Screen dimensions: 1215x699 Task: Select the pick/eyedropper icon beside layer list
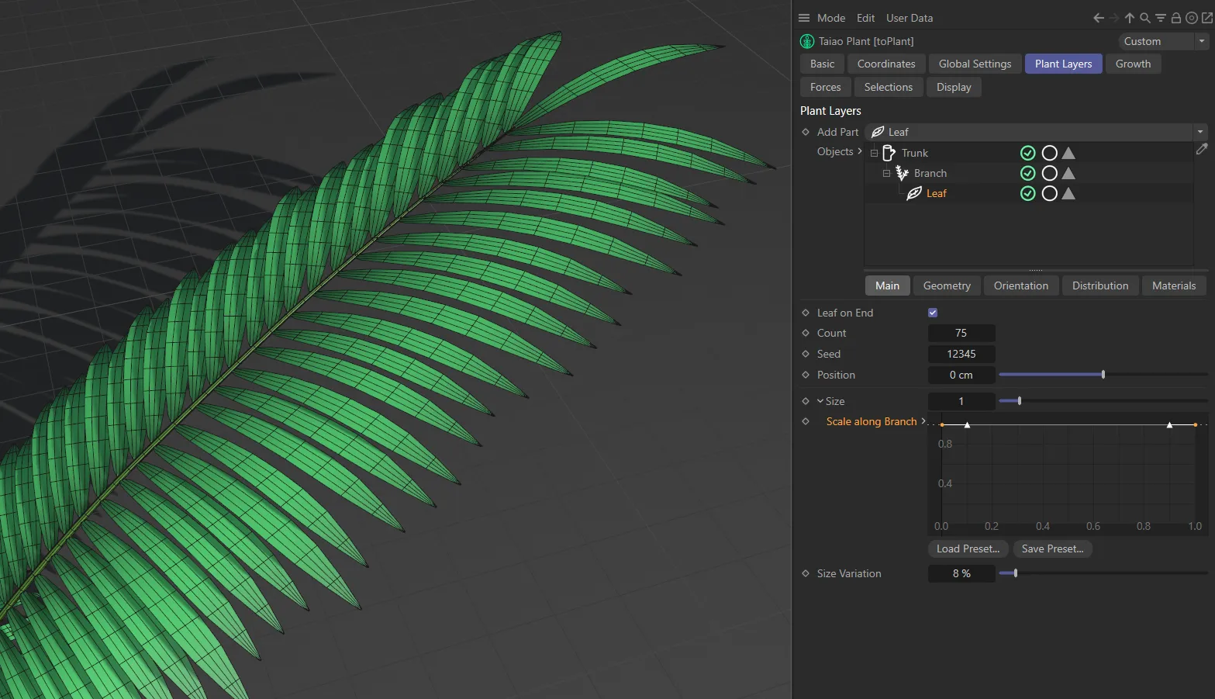pyautogui.click(x=1202, y=149)
